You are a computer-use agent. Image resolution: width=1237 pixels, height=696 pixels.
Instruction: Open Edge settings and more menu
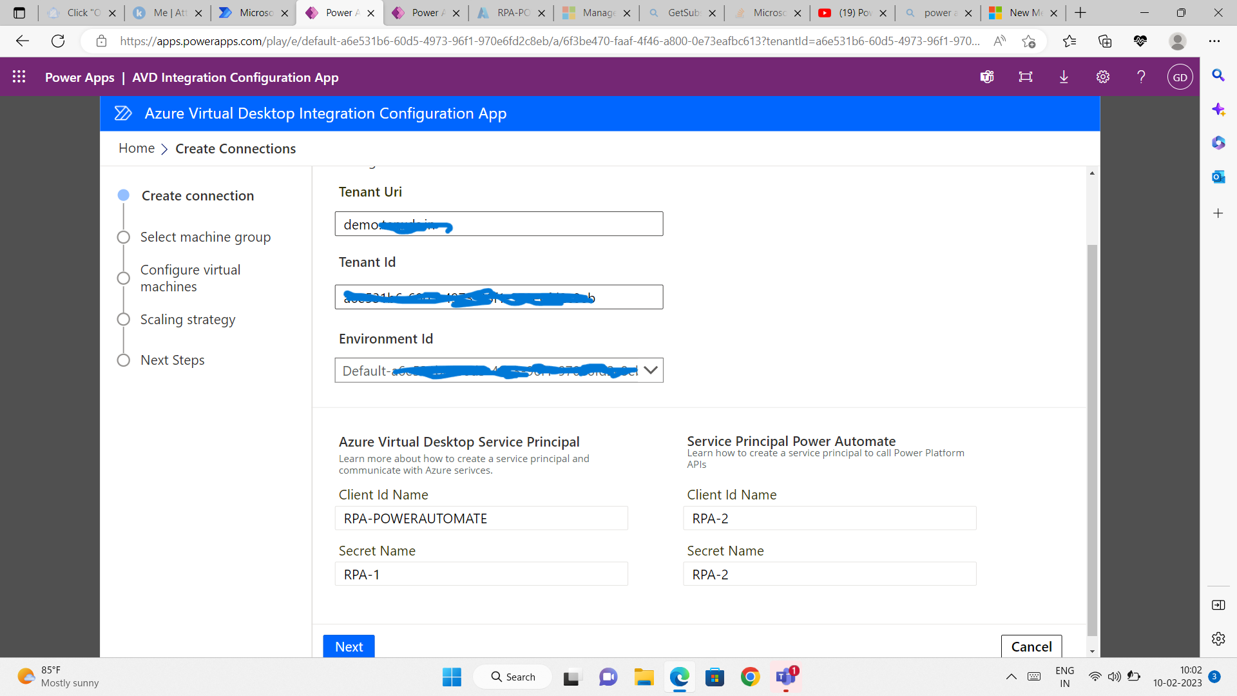click(x=1214, y=41)
